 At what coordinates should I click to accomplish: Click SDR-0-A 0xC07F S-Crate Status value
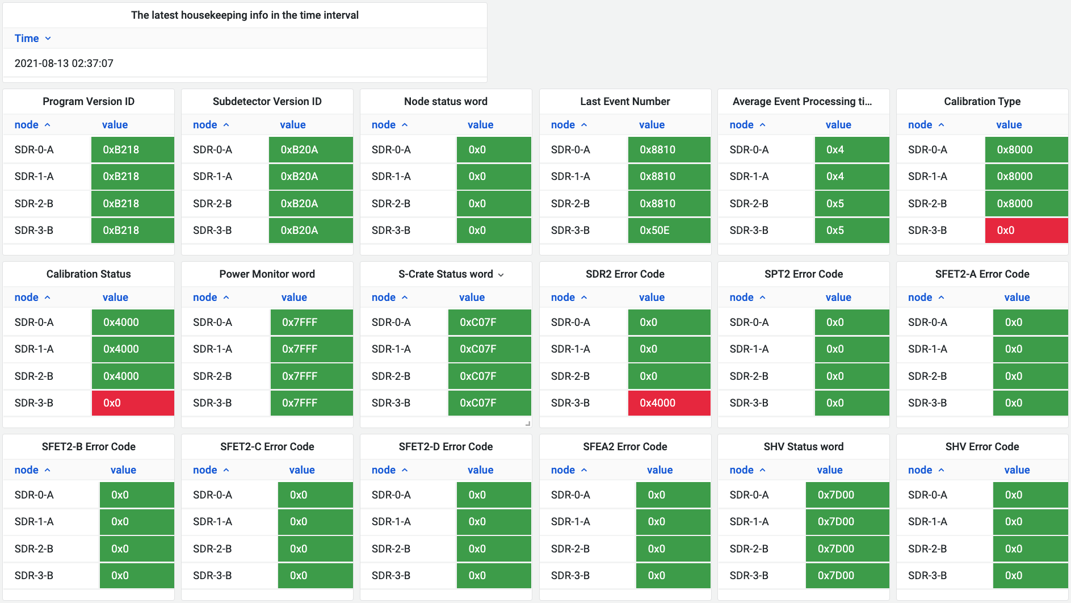coord(490,323)
